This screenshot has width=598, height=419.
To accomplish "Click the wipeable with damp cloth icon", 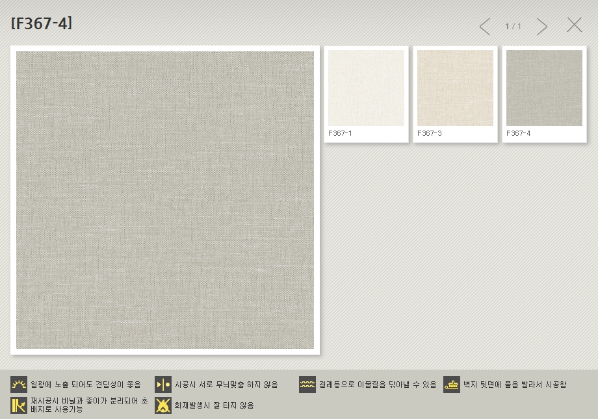I will coord(307,385).
